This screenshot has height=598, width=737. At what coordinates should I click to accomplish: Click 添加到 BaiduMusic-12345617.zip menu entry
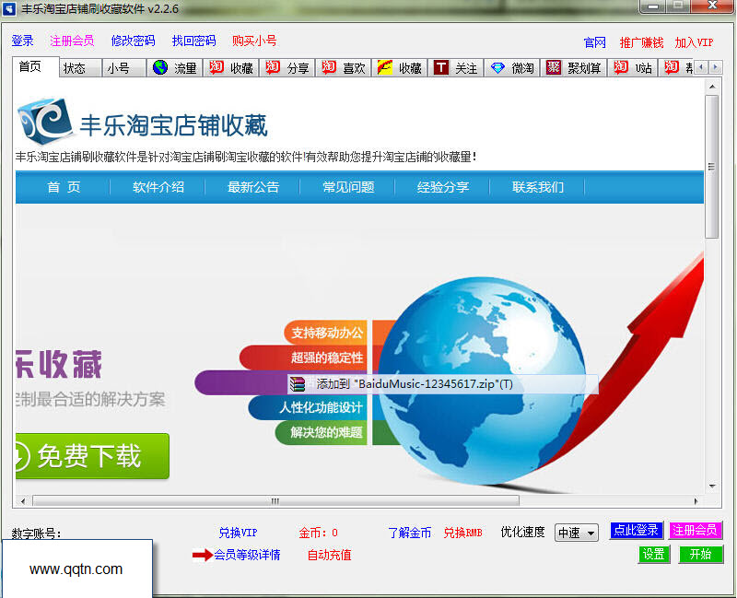pos(443,384)
